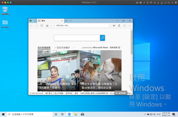Click the Edge forward arrow button

click(37, 26)
